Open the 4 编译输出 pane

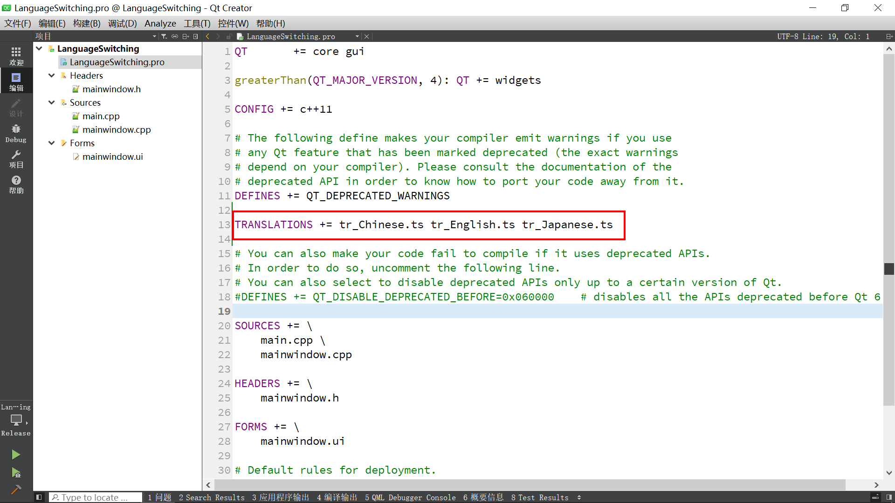(337, 497)
